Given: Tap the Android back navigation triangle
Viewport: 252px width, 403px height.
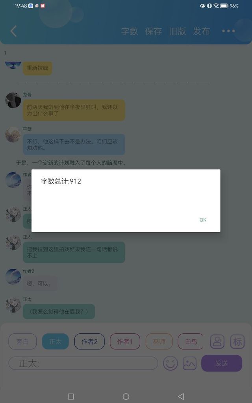Looking at the screenshot, I should 181,396.
